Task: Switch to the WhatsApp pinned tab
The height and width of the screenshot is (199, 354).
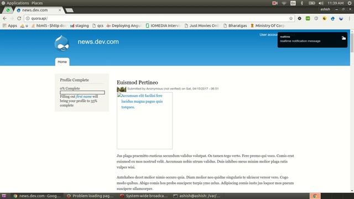Action: pyautogui.click(x=8, y=10)
